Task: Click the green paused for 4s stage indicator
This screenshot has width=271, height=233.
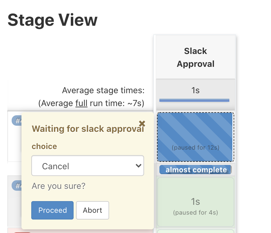Action: click(x=195, y=212)
